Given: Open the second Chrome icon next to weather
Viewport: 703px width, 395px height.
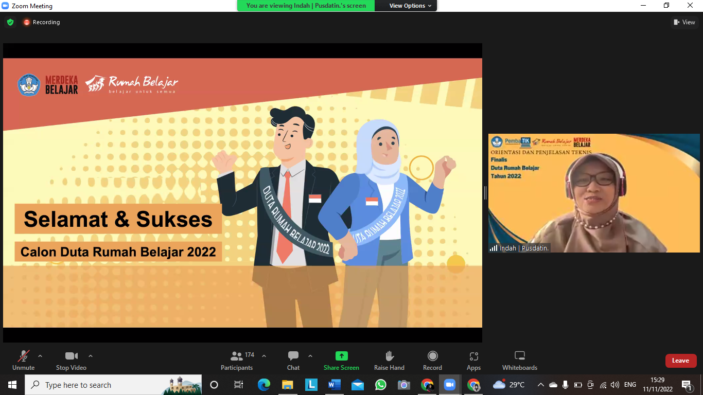Looking at the screenshot, I should pos(473,385).
